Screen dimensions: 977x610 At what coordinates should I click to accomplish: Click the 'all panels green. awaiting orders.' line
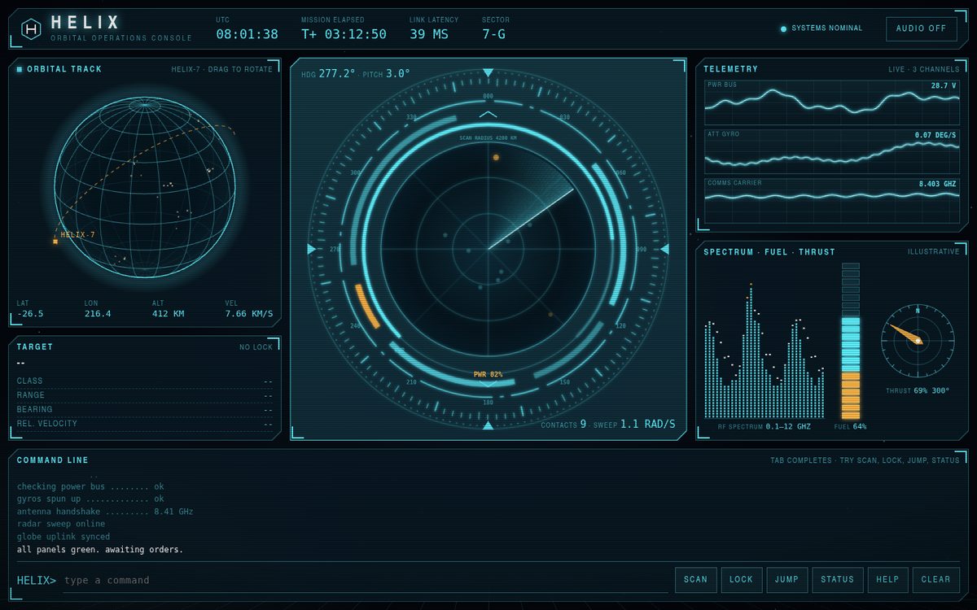pyautogui.click(x=100, y=550)
